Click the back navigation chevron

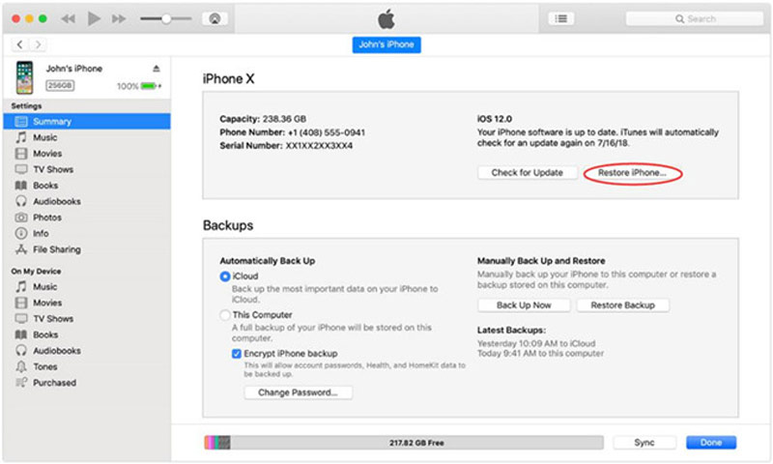coord(18,44)
